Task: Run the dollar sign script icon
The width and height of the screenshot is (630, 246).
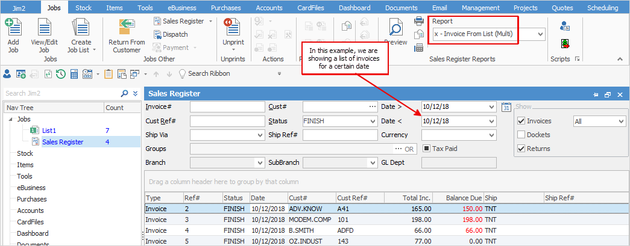Action: [x=565, y=43]
